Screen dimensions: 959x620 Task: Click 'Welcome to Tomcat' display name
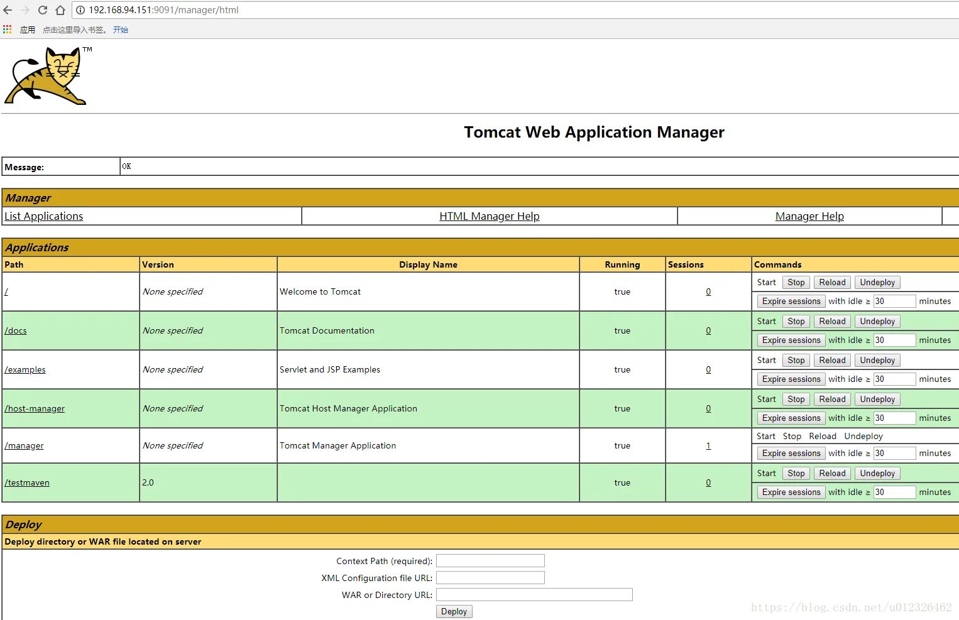[x=320, y=291]
